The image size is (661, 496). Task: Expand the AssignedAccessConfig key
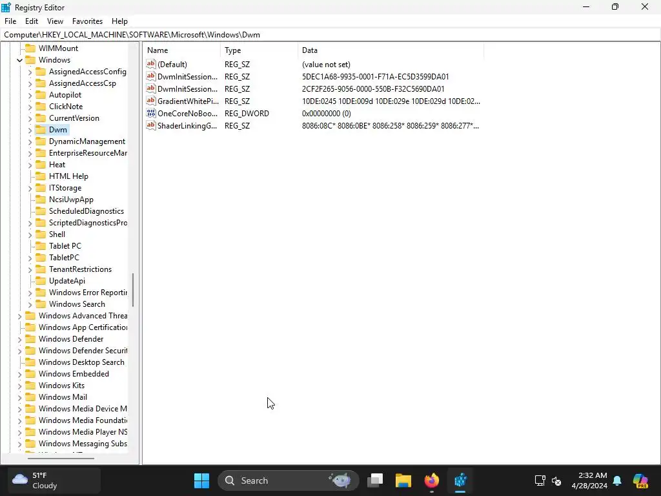(x=30, y=72)
